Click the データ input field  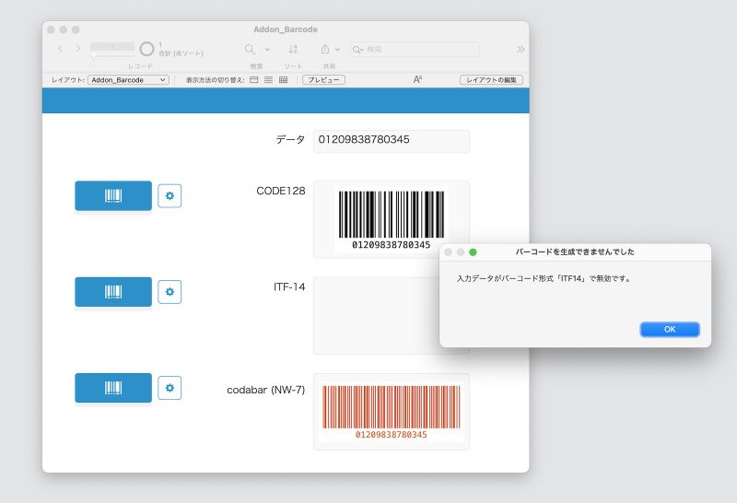tap(391, 141)
